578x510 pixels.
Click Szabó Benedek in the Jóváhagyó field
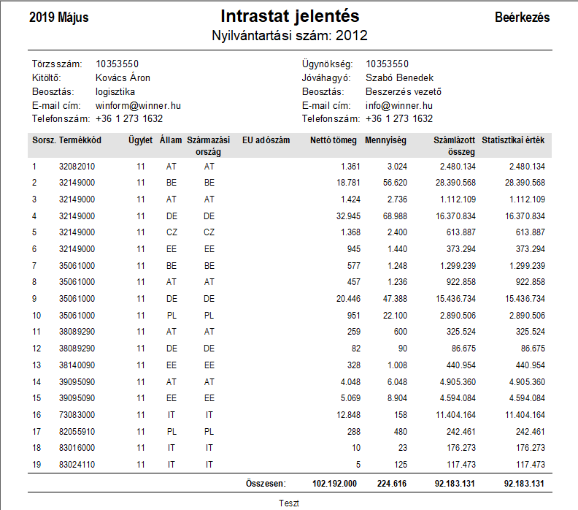(400, 78)
